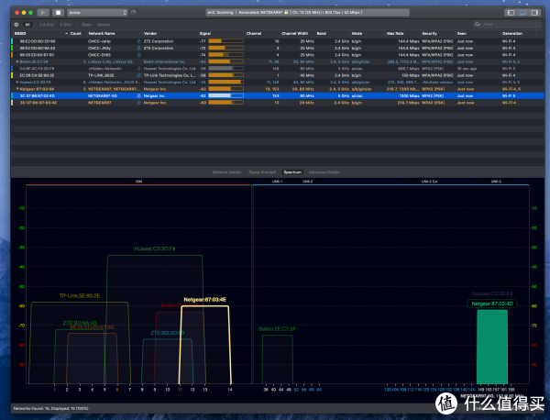Click the lock icon on the NETGEAR97-5G row

click(139, 95)
